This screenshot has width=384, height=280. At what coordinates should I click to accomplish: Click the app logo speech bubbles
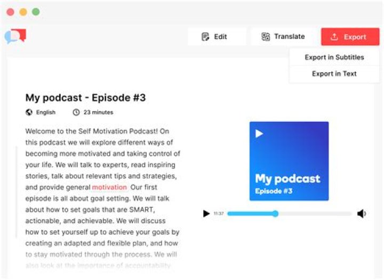15,36
